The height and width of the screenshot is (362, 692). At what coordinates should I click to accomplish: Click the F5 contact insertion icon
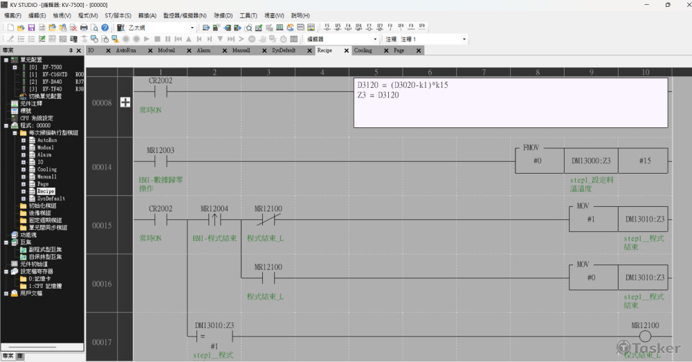coord(327,28)
